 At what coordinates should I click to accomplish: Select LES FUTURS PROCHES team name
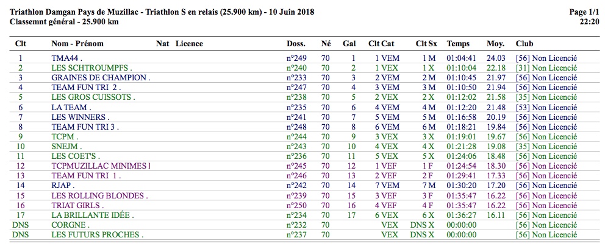pyautogui.click(x=98, y=235)
